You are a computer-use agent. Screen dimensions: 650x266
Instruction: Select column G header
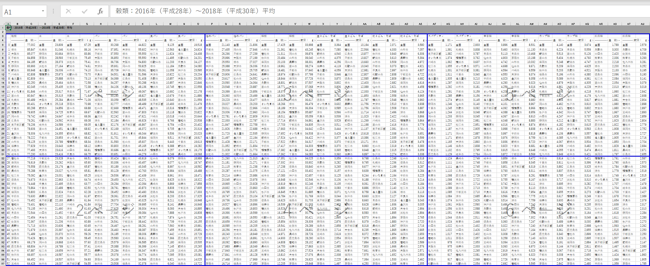point(87,24)
